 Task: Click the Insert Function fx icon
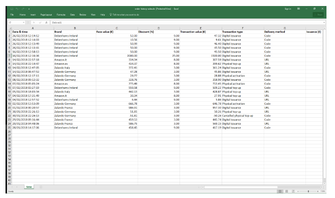click(46, 23)
